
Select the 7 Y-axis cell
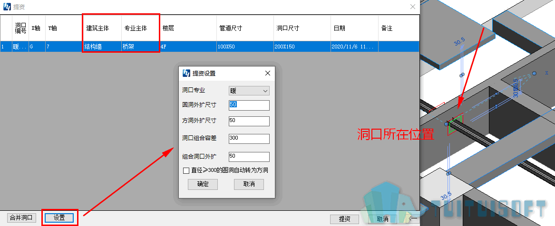point(64,47)
